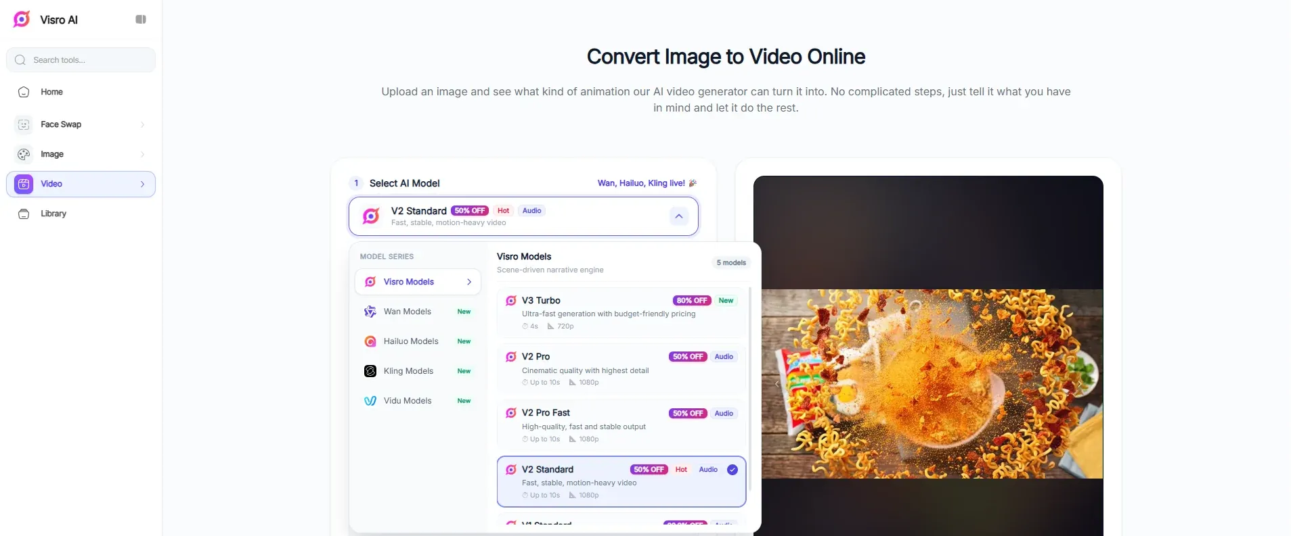Click the 'Select AI Model' step heading

click(x=404, y=183)
